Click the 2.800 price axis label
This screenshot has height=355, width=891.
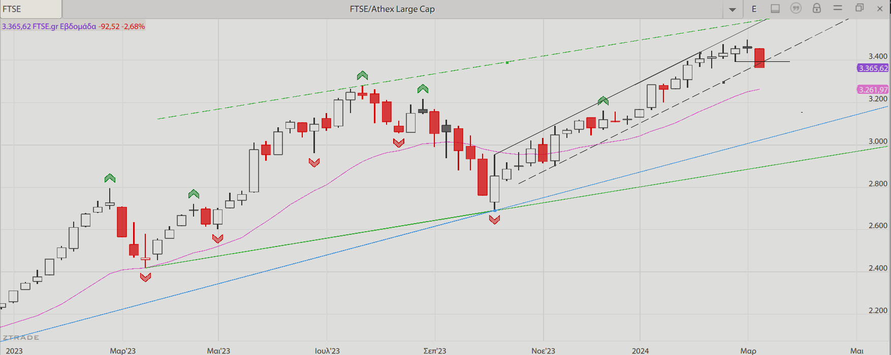pyautogui.click(x=878, y=184)
